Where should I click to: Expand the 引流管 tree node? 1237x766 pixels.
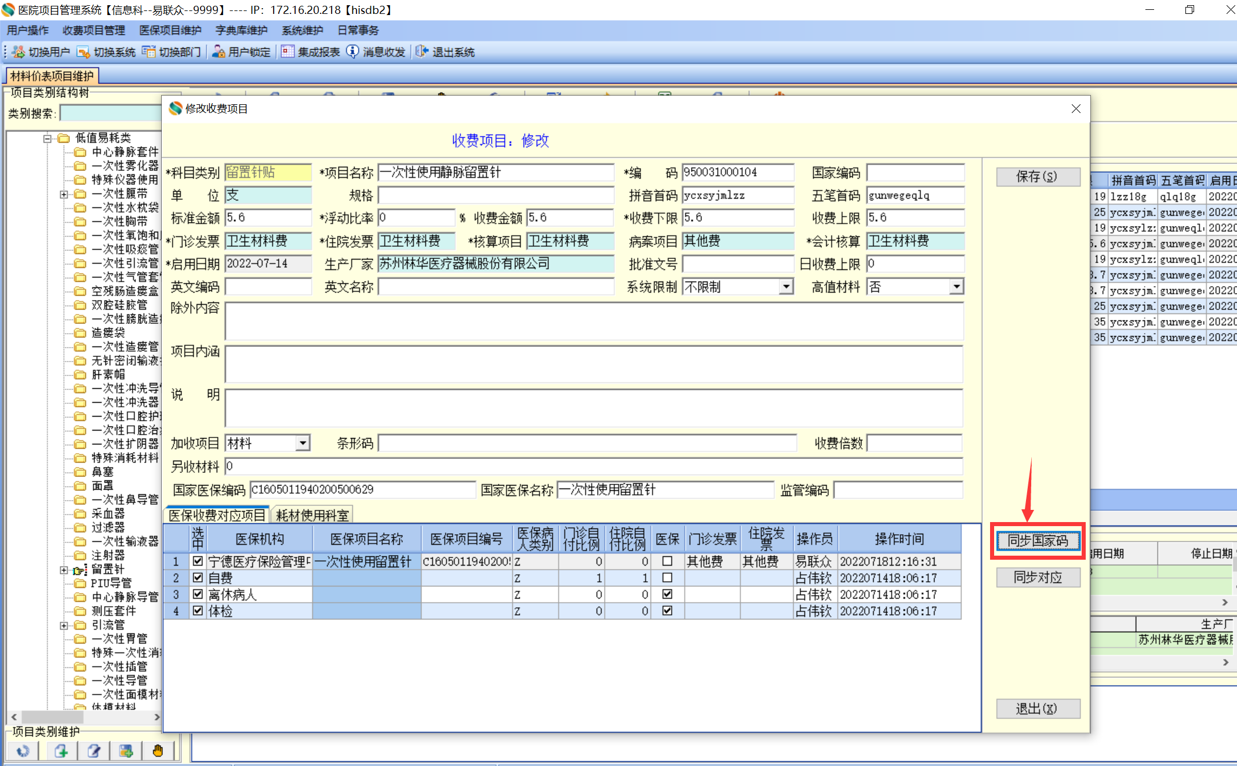click(x=64, y=625)
